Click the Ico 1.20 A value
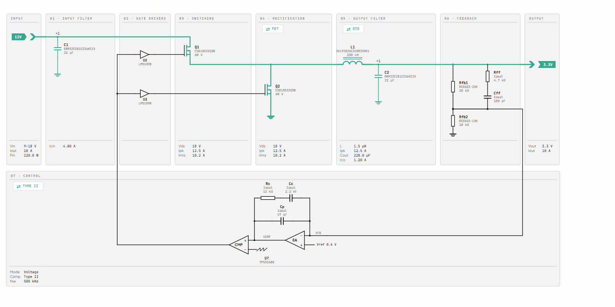The image size is (615, 307). coord(360,160)
